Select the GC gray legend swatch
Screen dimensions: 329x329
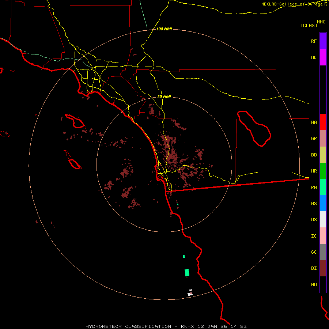(323, 252)
